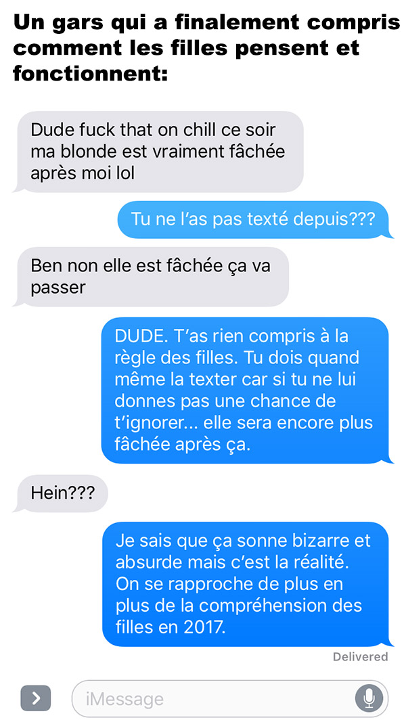Image resolution: width=406 pixels, height=722 pixels.
Task: Tap the long 'DUDE. T'as rien compris' bubble
Action: [247, 390]
